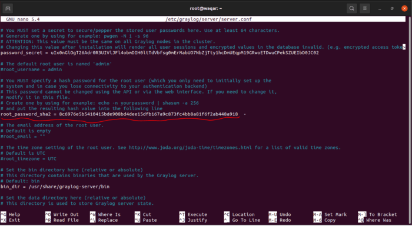
Task: Click the #root_timezone = UTC line
Action: click(x=28, y=159)
